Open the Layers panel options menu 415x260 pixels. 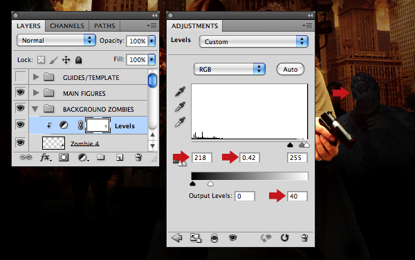point(152,26)
